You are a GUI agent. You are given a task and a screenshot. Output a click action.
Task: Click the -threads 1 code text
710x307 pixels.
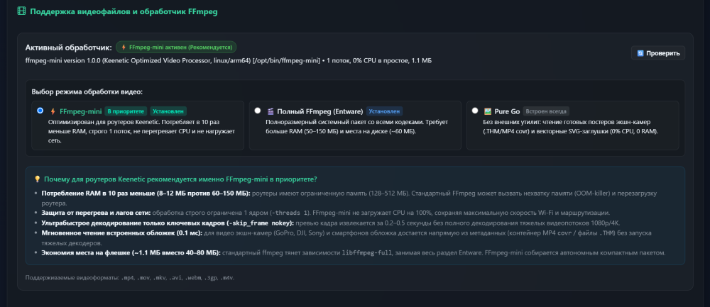(x=290, y=213)
